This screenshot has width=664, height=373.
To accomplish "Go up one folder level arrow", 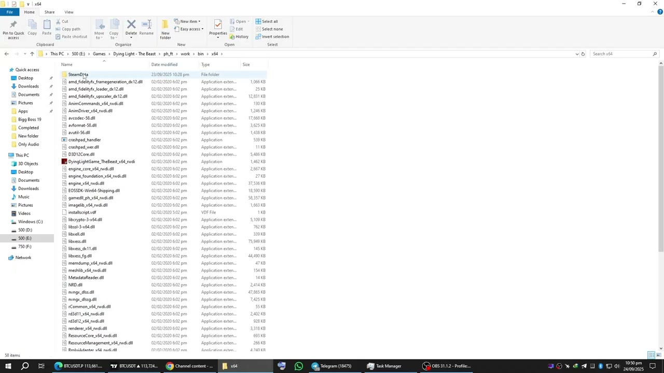I will pyautogui.click(x=32, y=54).
